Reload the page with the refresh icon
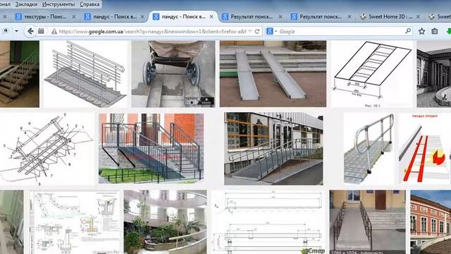Viewport: 451px width, 254px height. [257, 31]
